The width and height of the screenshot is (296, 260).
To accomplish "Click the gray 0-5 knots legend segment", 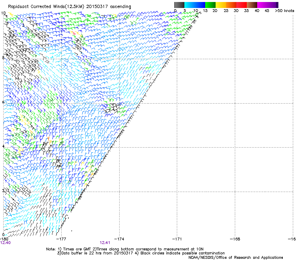I will [x=179, y=5].
